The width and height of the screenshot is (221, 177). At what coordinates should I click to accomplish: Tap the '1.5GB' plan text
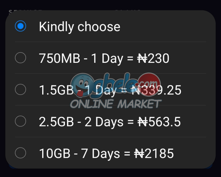[56, 90]
